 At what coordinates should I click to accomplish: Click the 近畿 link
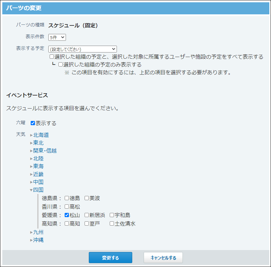pos(39,174)
